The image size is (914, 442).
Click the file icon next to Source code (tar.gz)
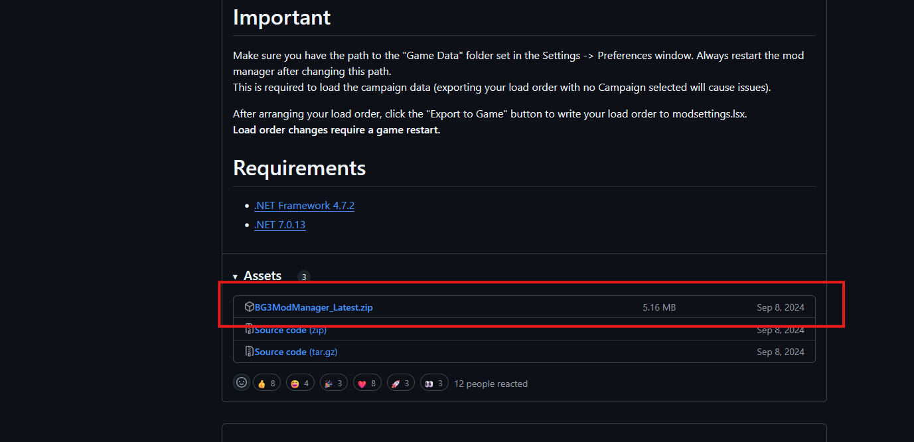250,351
